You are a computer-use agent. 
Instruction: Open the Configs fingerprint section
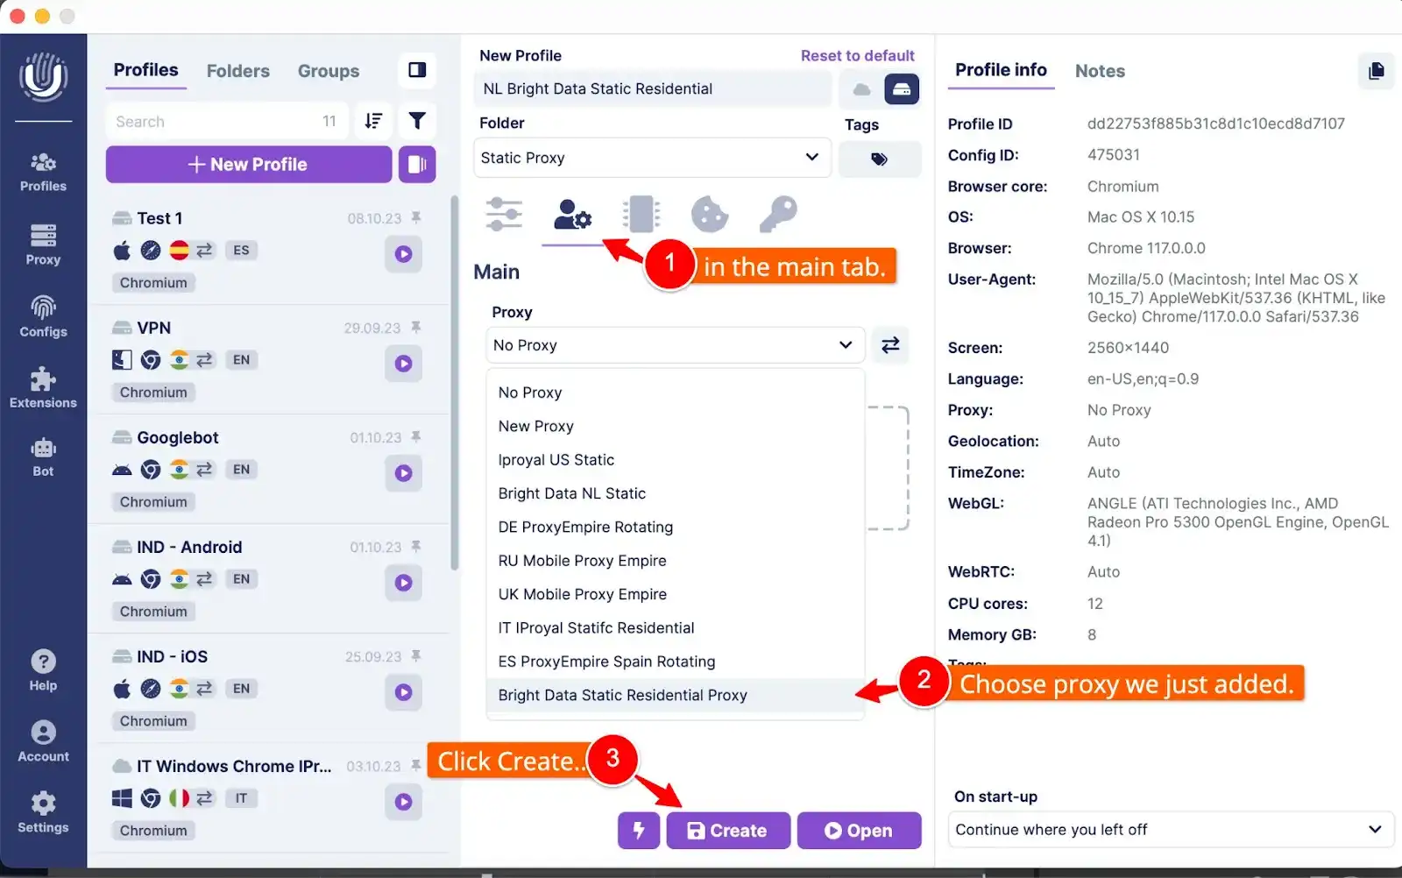click(x=43, y=317)
